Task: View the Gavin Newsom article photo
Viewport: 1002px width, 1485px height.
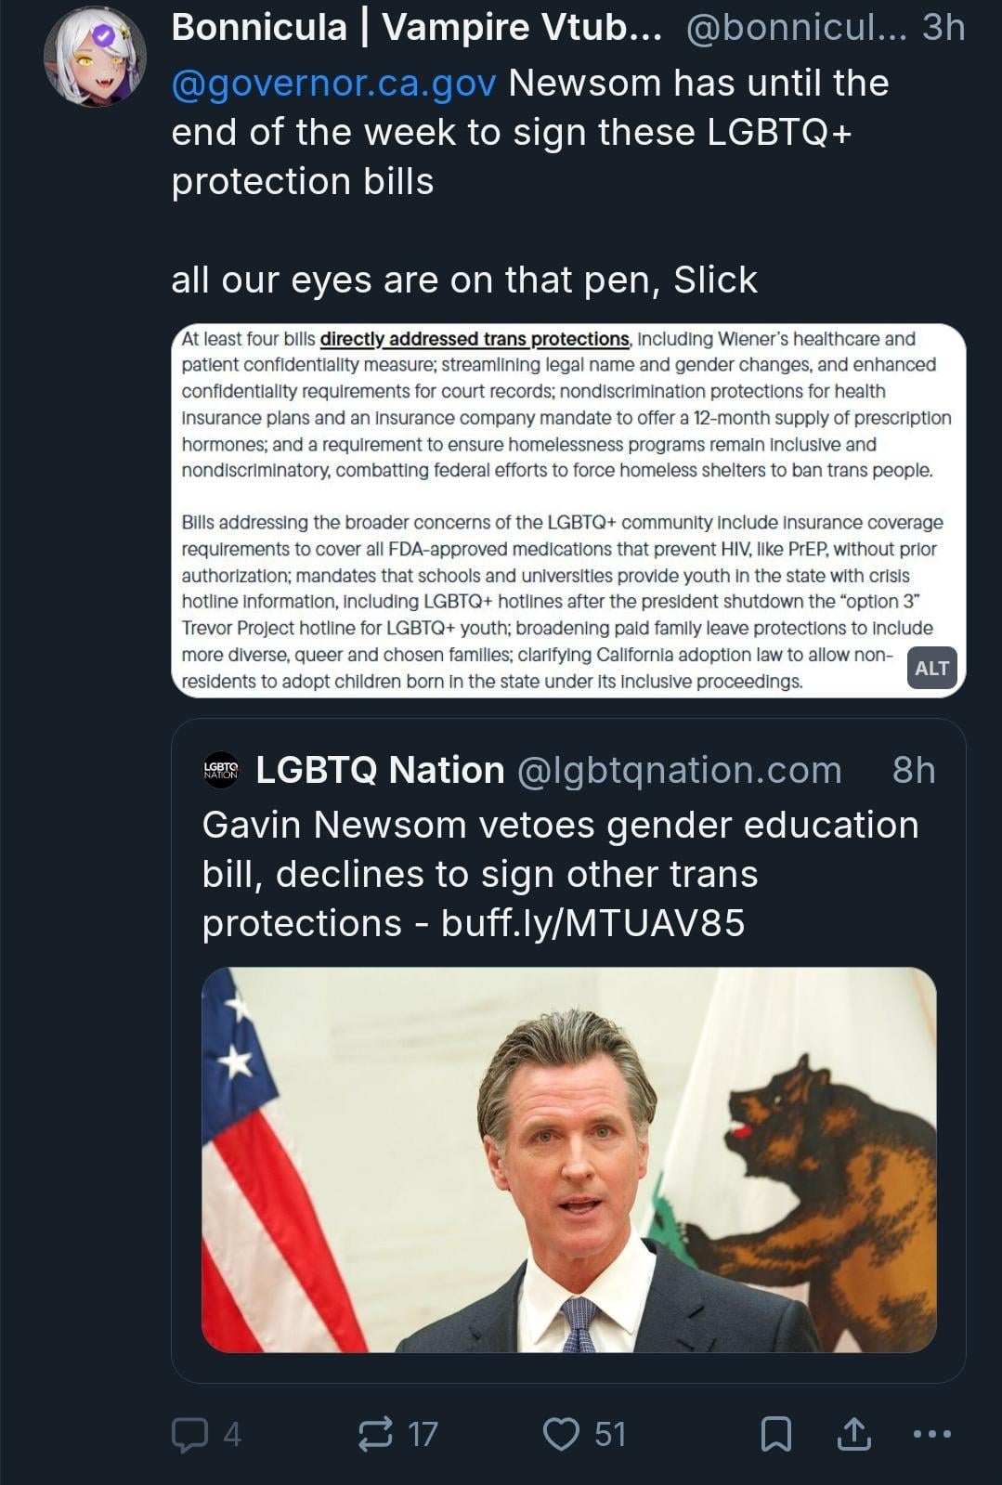Action: pyautogui.click(x=568, y=1159)
